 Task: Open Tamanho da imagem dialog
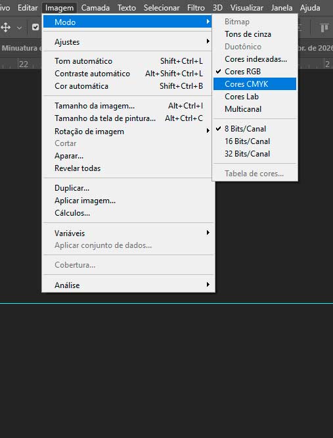pyautogui.click(x=127, y=106)
